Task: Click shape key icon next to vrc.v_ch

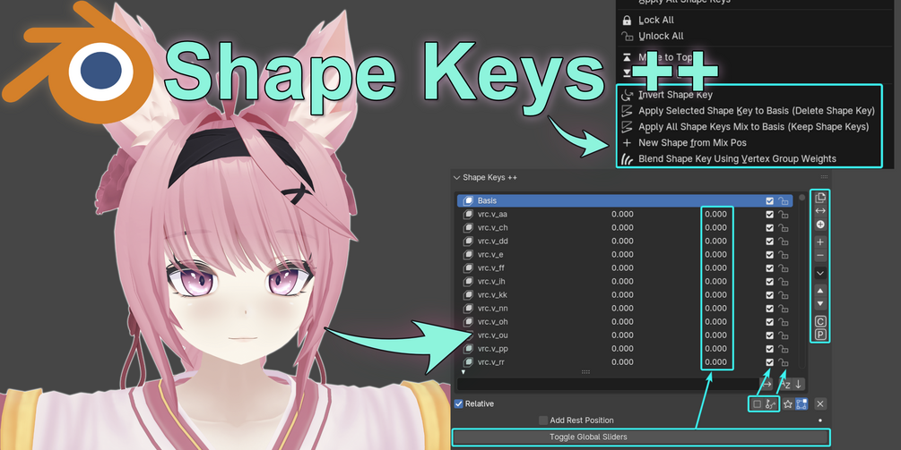Action: [468, 227]
